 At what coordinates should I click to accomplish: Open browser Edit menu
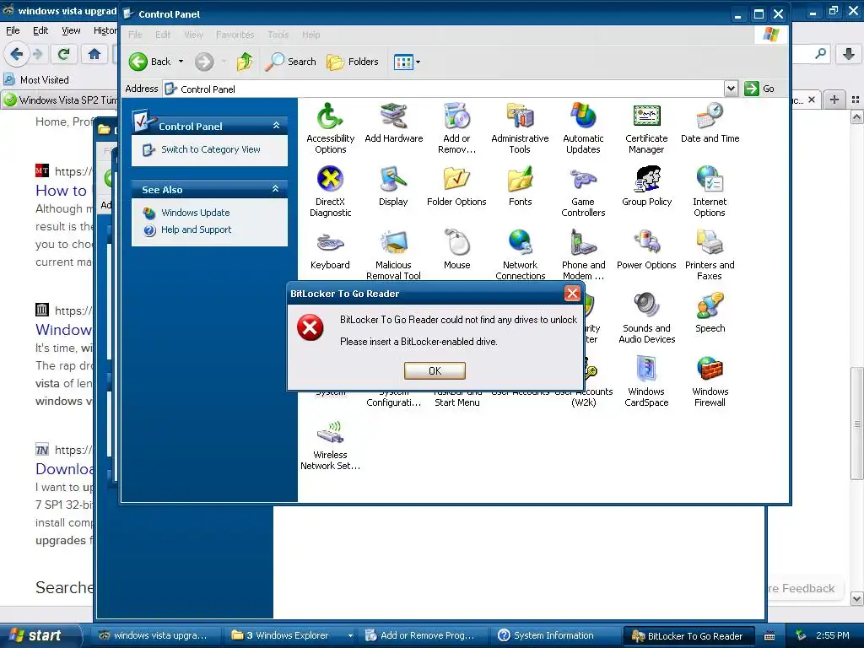[40, 31]
